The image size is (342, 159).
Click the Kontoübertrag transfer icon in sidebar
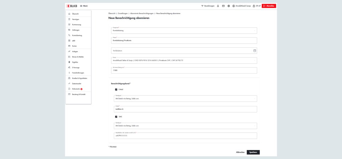click(x=69, y=35)
